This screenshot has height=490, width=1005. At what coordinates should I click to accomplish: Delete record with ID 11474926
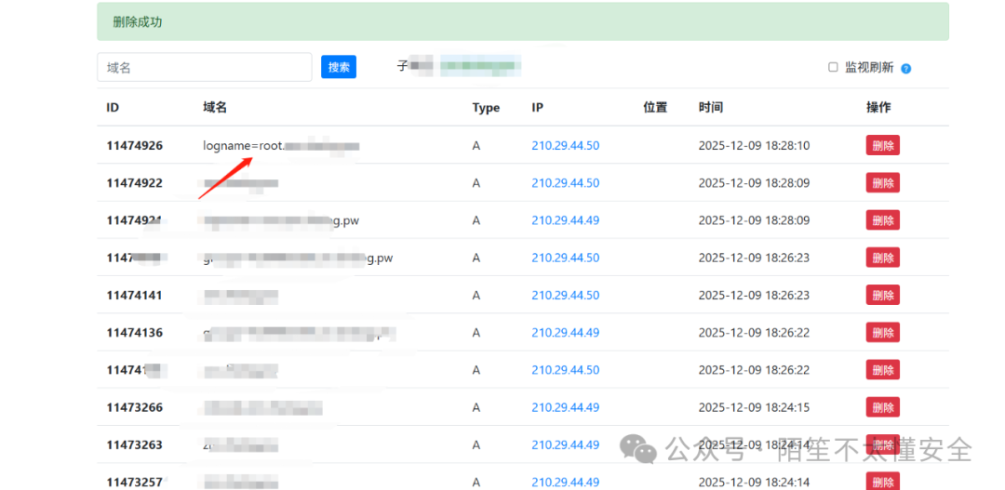882,146
